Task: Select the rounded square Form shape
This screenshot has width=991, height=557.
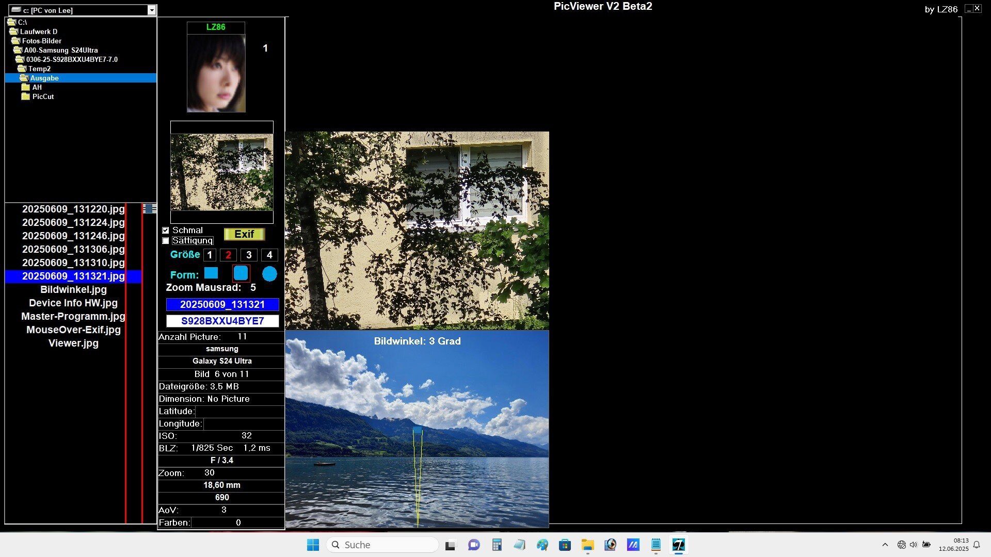Action: (241, 273)
